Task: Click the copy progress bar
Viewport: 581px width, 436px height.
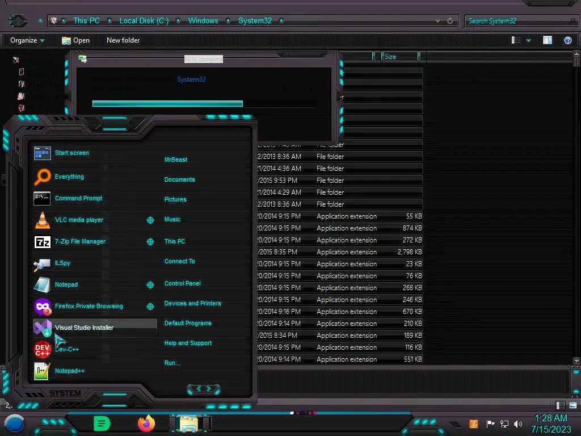Action: pos(204,104)
